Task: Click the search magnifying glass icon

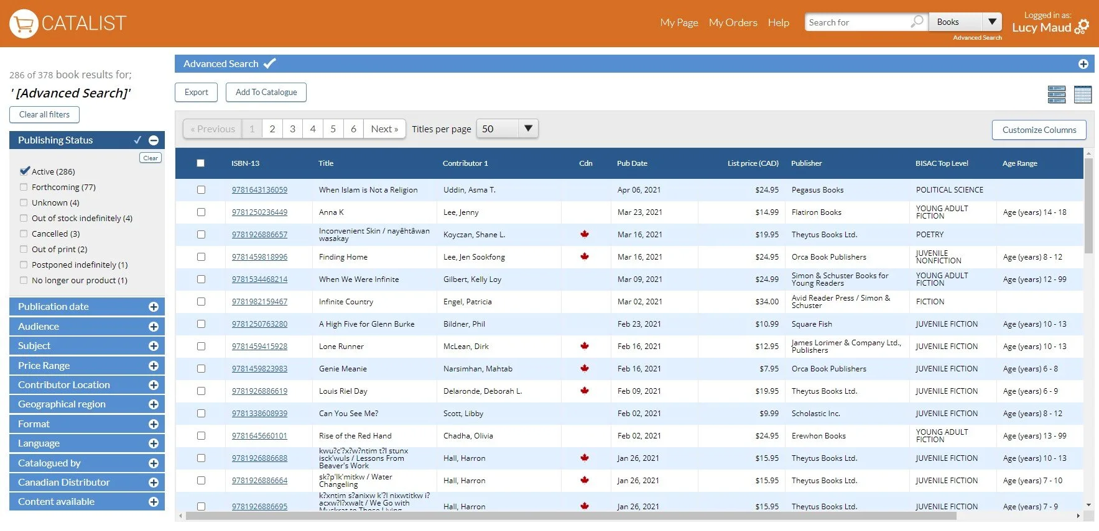Action: [917, 22]
